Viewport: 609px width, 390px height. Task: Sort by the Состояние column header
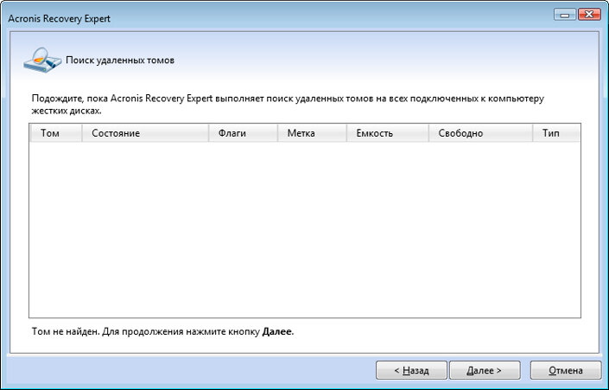145,133
